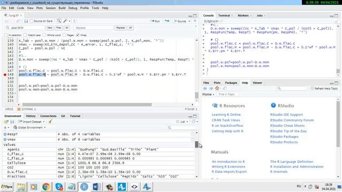Enable Regex search option

pos(64,35)
